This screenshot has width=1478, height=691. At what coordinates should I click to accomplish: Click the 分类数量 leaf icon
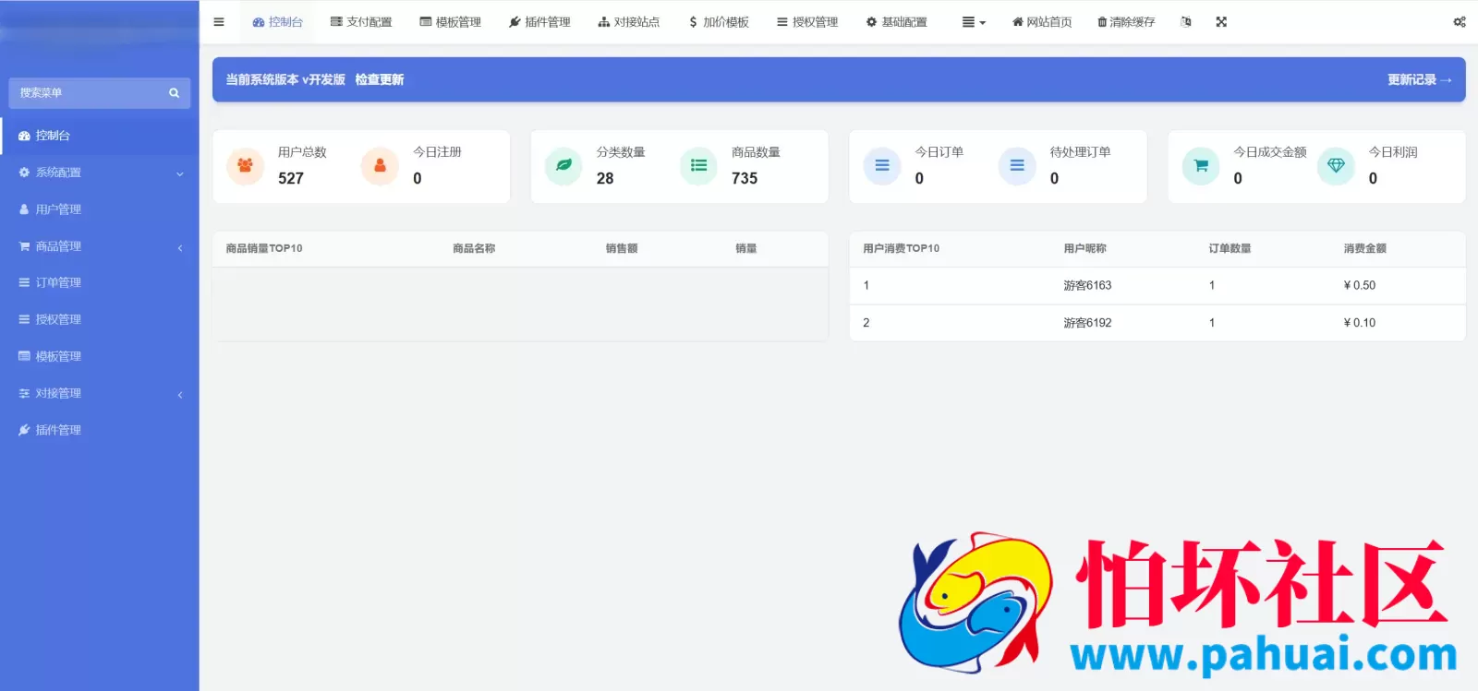(563, 166)
